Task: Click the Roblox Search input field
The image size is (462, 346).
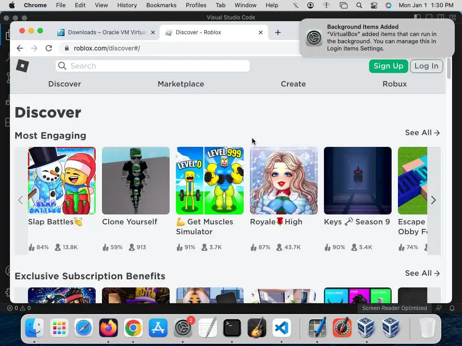Action: (x=152, y=66)
